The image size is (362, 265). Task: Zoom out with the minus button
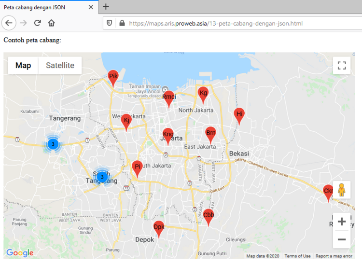pyautogui.click(x=341, y=239)
